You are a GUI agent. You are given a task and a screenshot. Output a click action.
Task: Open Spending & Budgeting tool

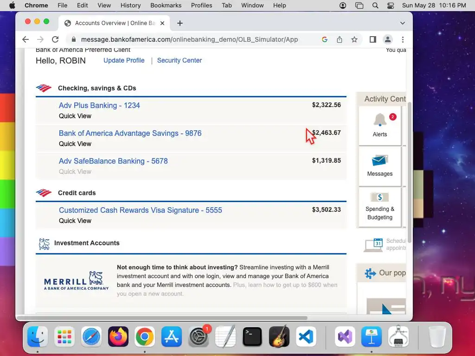pyautogui.click(x=380, y=207)
